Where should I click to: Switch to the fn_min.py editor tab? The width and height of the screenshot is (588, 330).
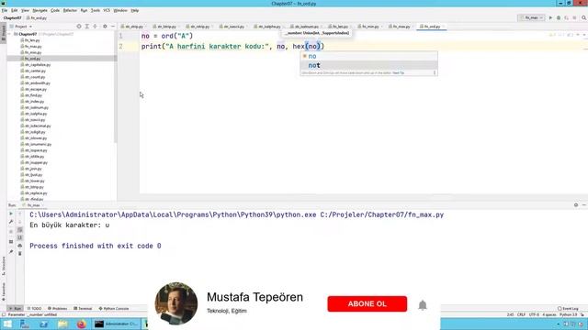coord(369,27)
